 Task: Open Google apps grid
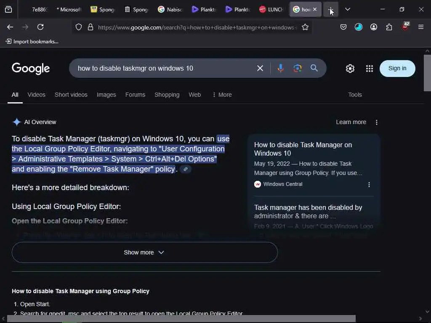370,69
